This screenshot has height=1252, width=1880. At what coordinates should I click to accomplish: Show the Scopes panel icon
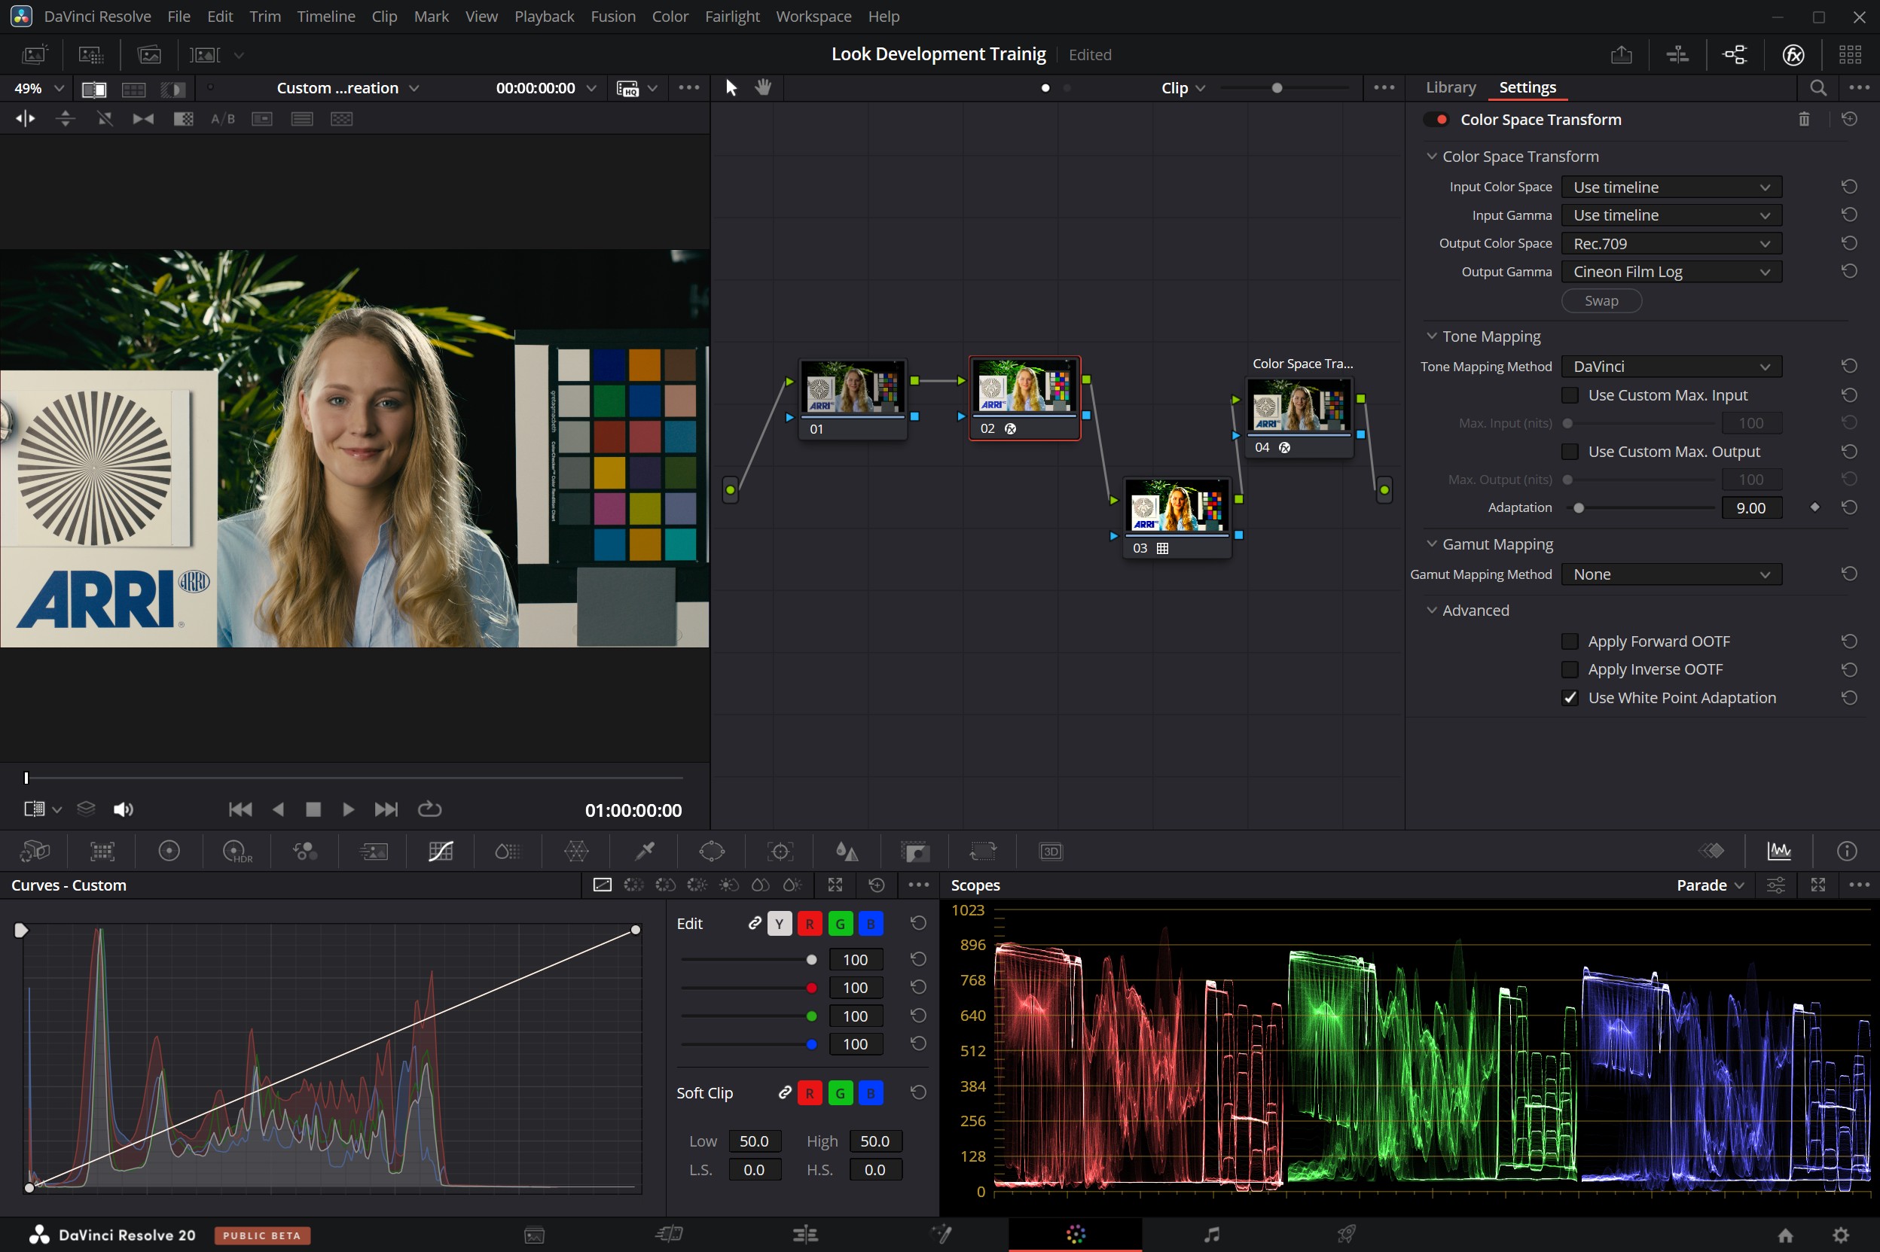(1779, 851)
